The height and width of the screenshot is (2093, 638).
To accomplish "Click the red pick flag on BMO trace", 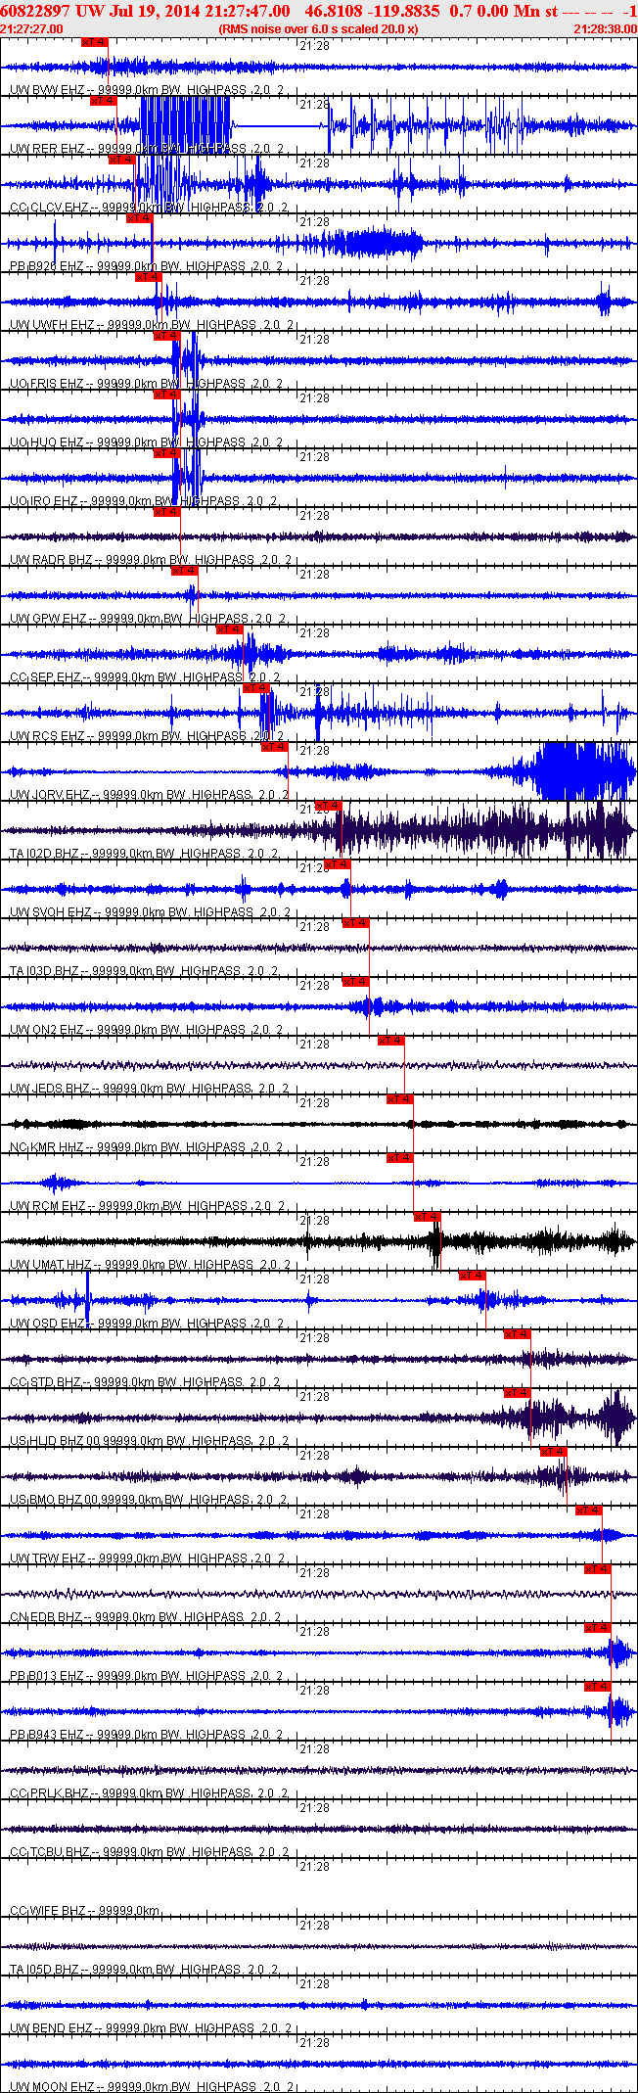I will (553, 1452).
